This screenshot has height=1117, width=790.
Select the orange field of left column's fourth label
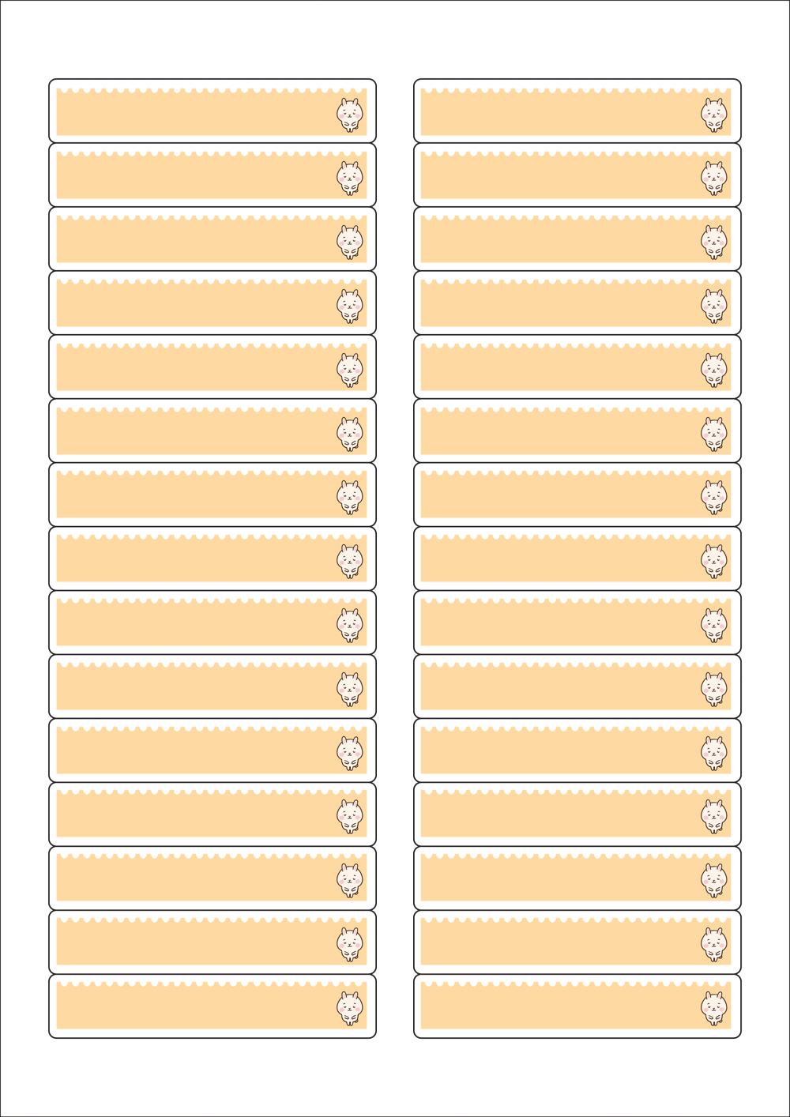click(190, 307)
